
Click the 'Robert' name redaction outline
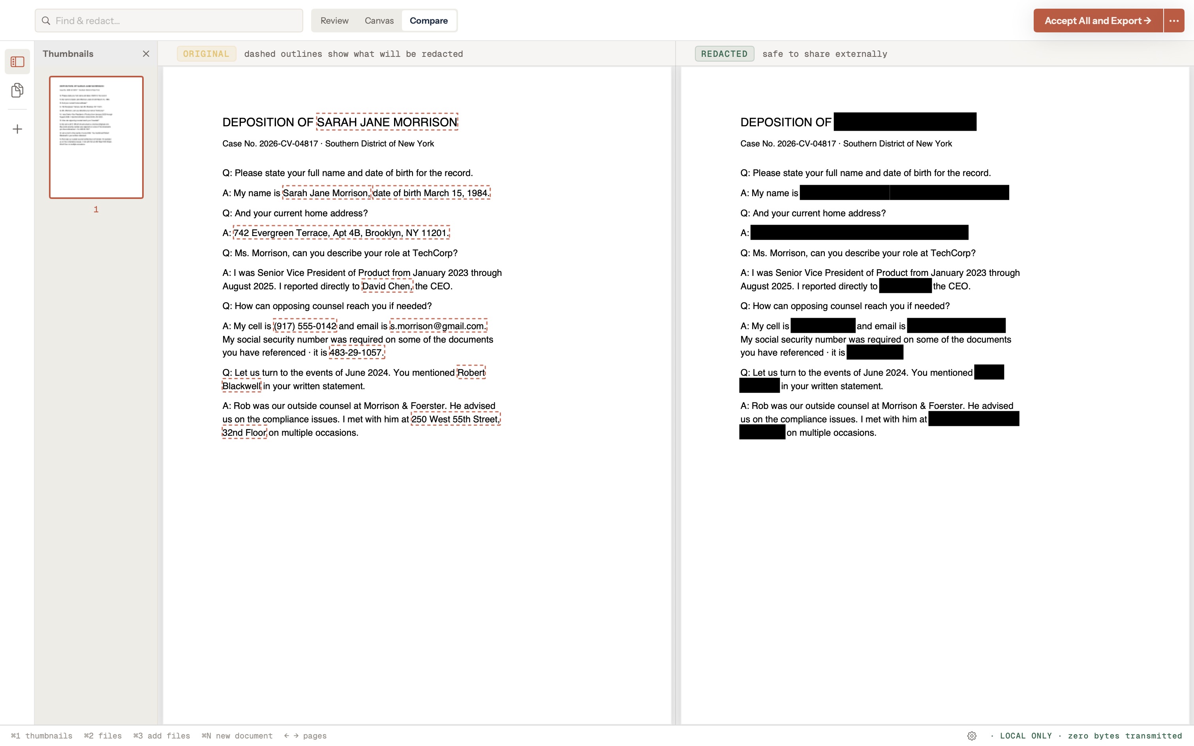pos(471,373)
